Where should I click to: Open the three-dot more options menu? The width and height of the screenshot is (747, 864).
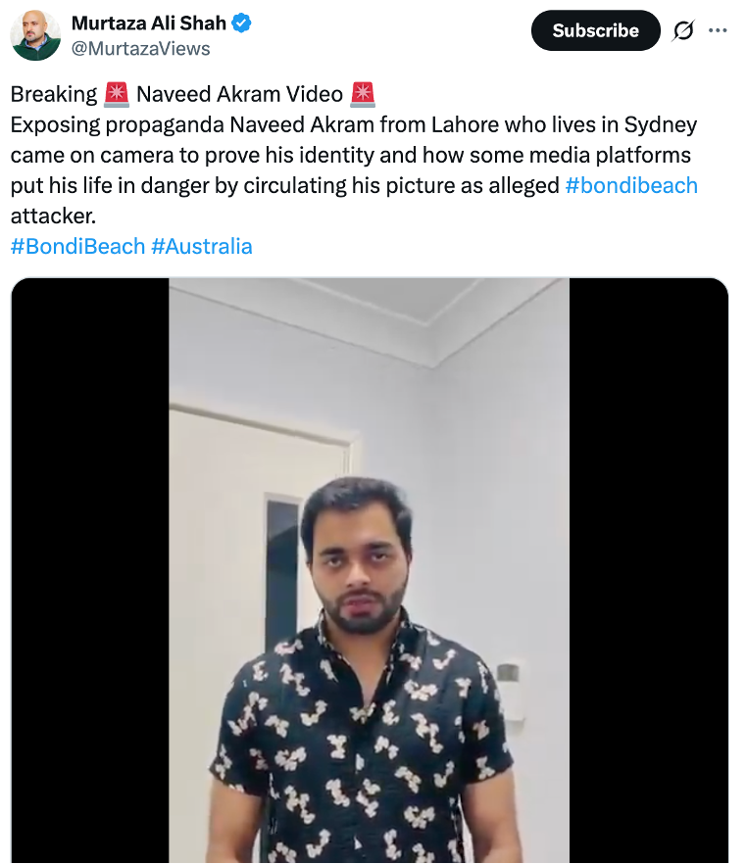click(718, 30)
